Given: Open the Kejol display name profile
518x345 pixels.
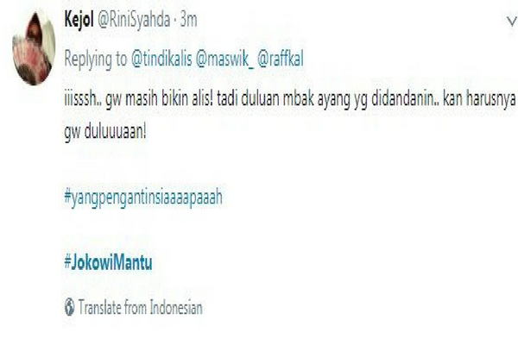Looking at the screenshot, I should click(79, 20).
